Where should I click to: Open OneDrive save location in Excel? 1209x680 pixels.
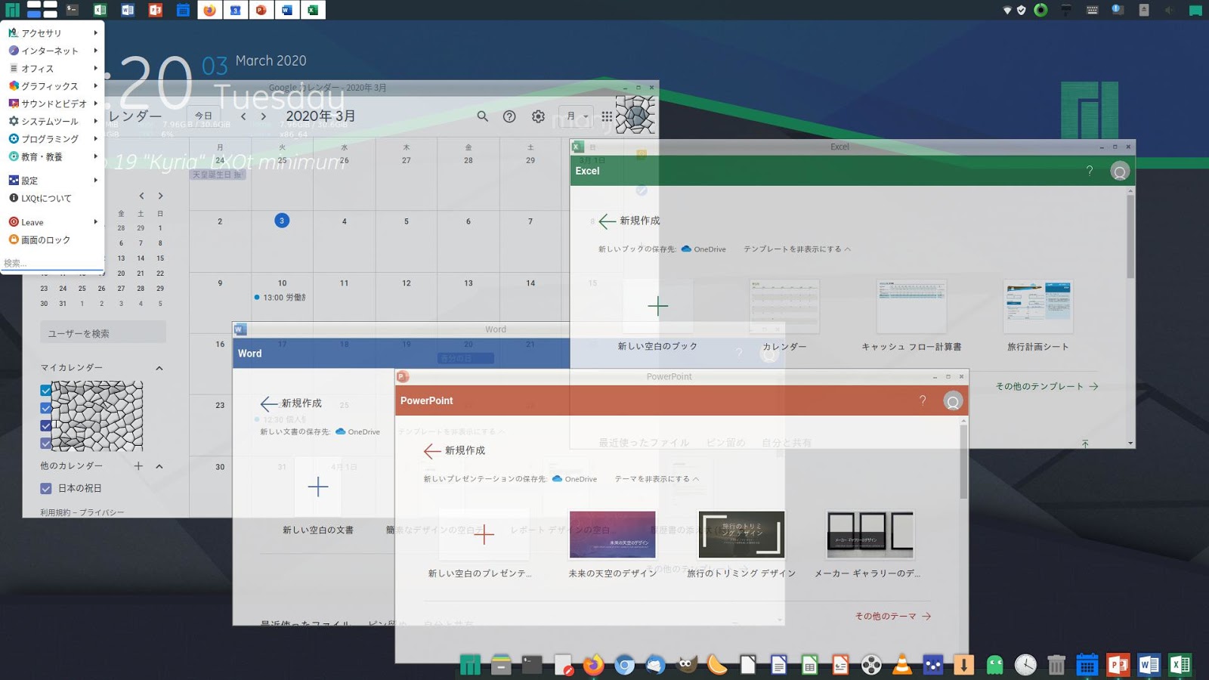click(703, 249)
